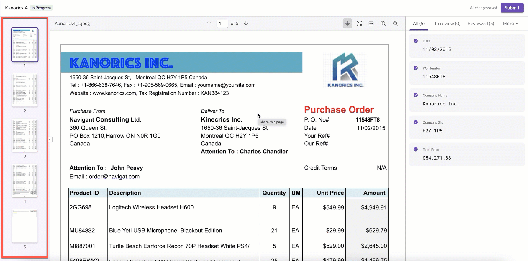
Task: Click the PO Number value 11548FT8 in panel
Action: [434, 77]
